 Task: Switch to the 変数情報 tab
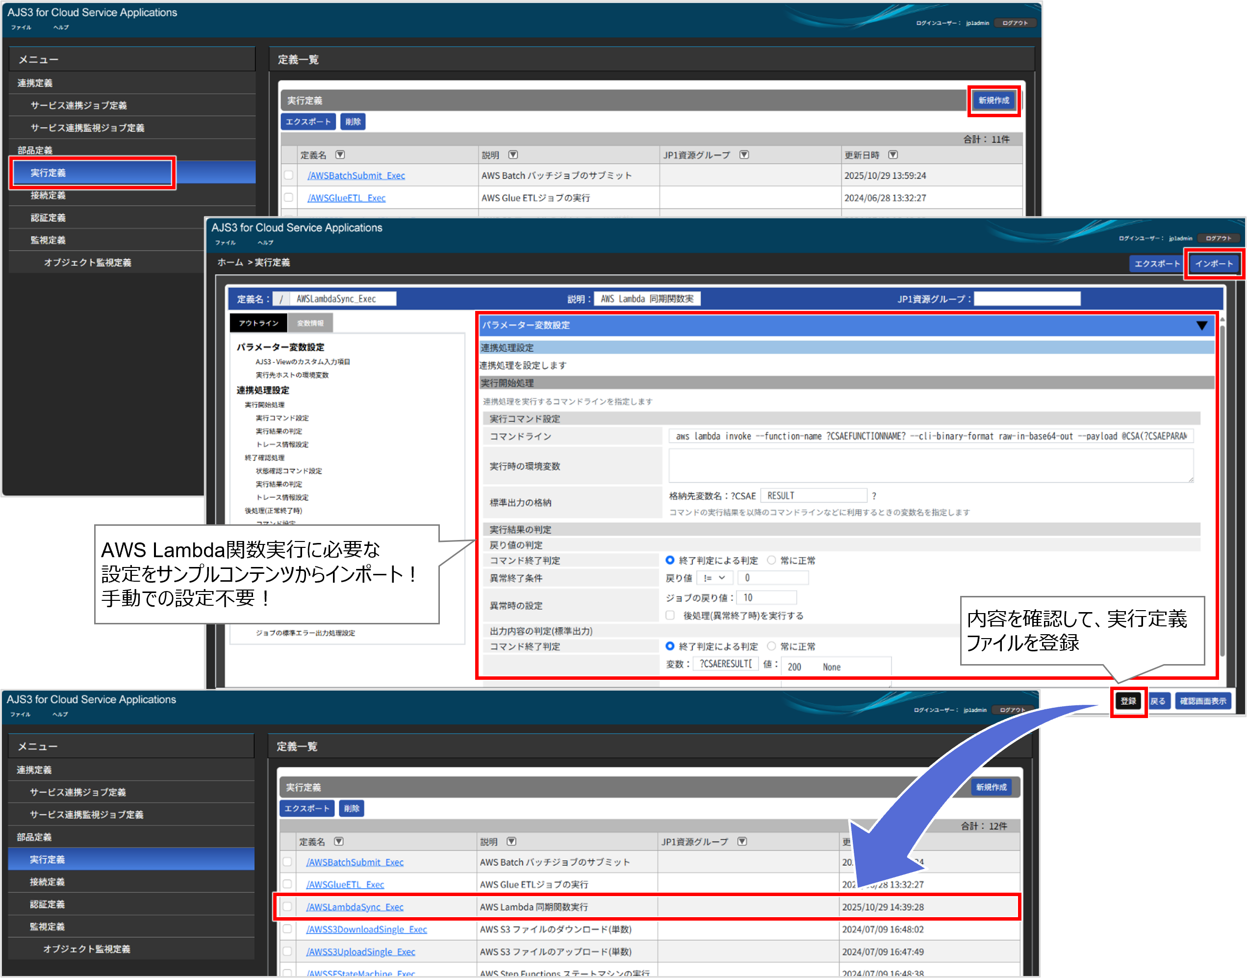pyautogui.click(x=310, y=323)
